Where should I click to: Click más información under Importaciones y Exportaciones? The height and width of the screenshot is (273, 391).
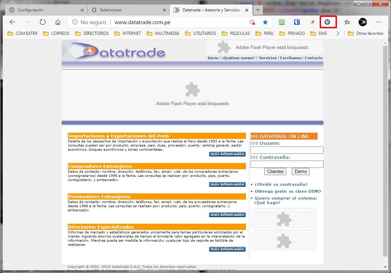click(227, 154)
